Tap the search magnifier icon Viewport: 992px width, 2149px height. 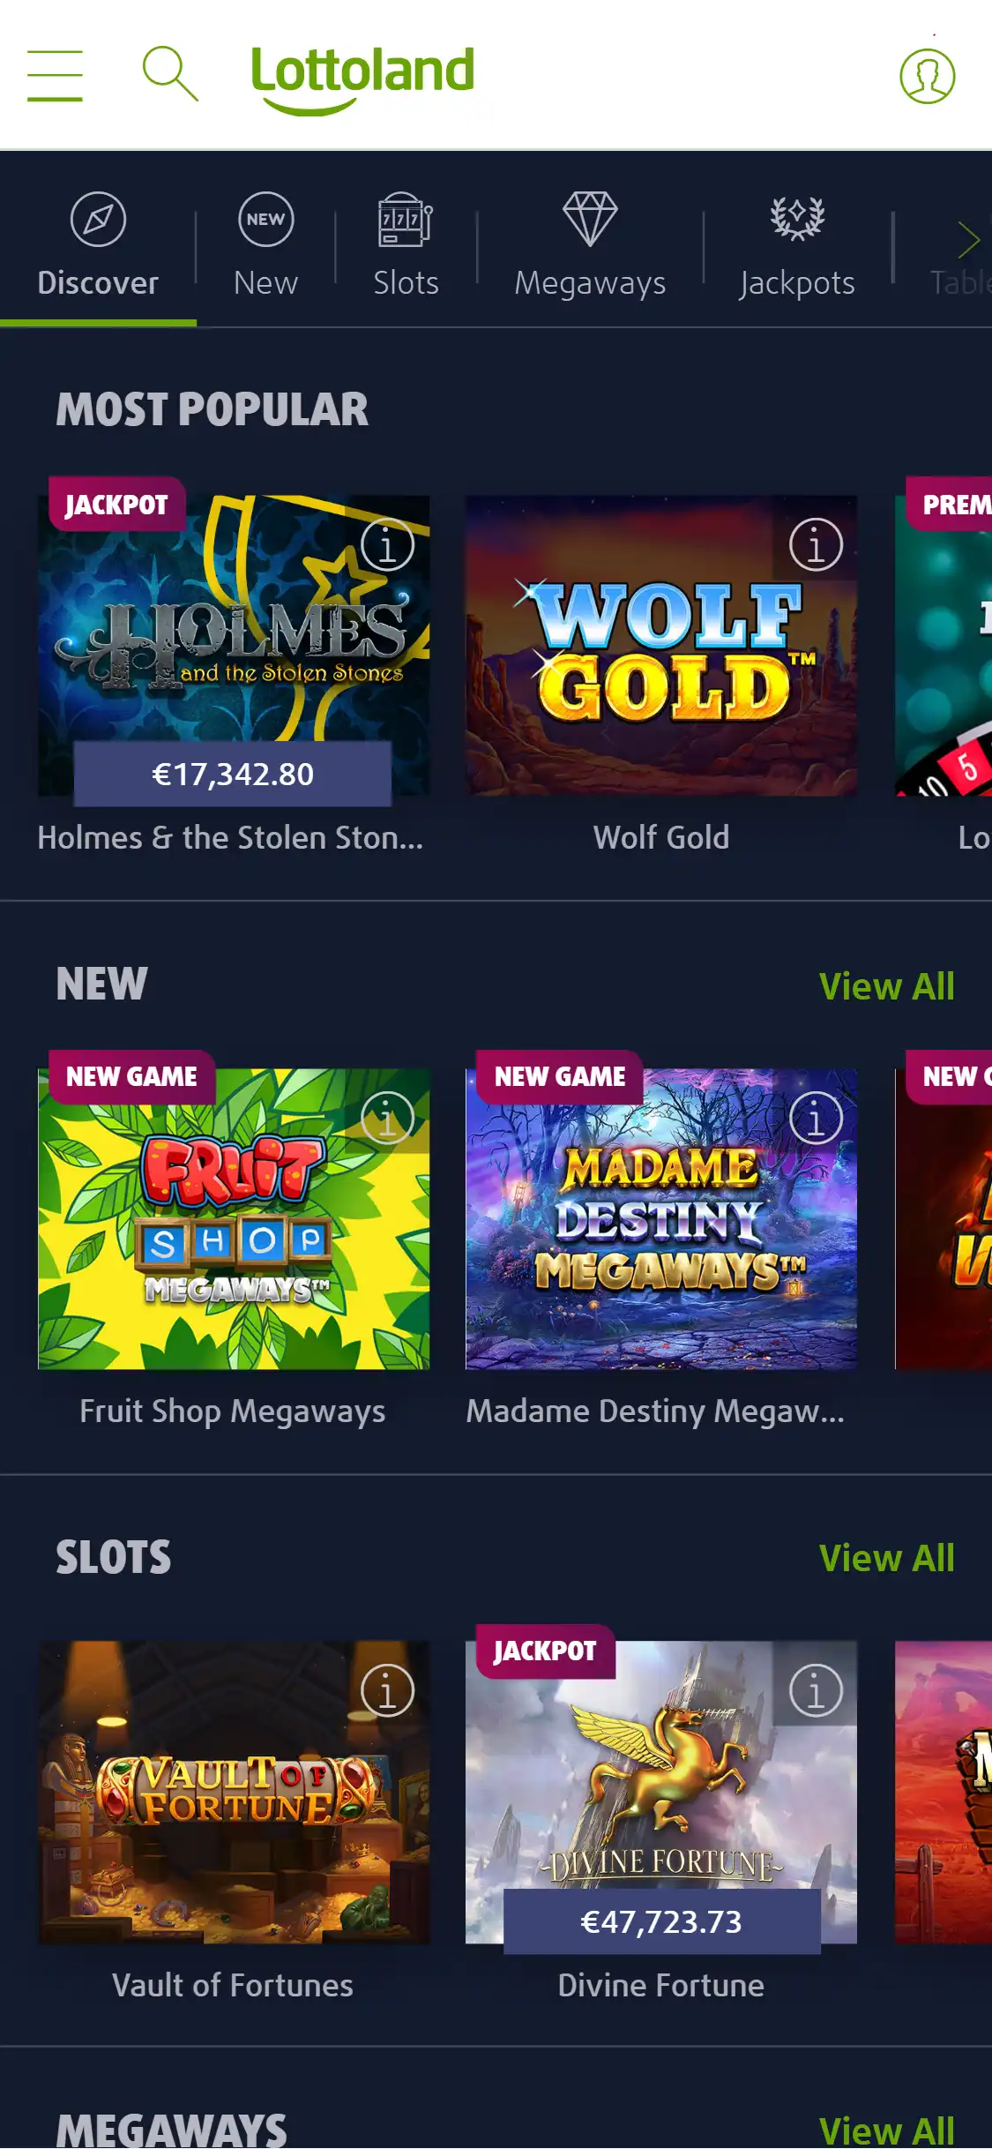[170, 74]
